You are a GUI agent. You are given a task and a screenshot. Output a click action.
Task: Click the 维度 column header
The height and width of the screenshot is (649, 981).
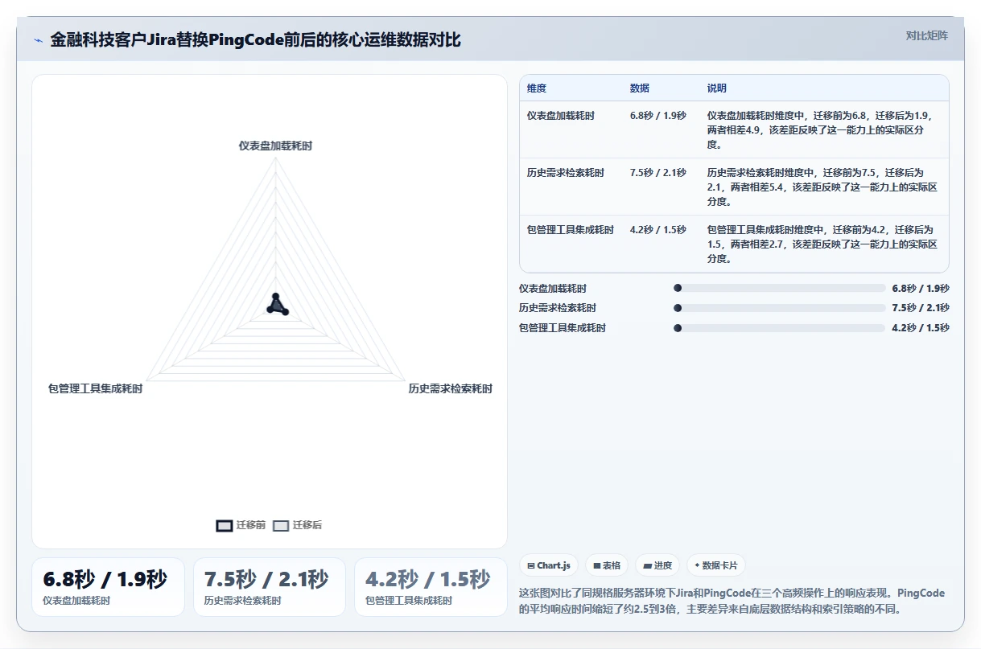tap(537, 88)
